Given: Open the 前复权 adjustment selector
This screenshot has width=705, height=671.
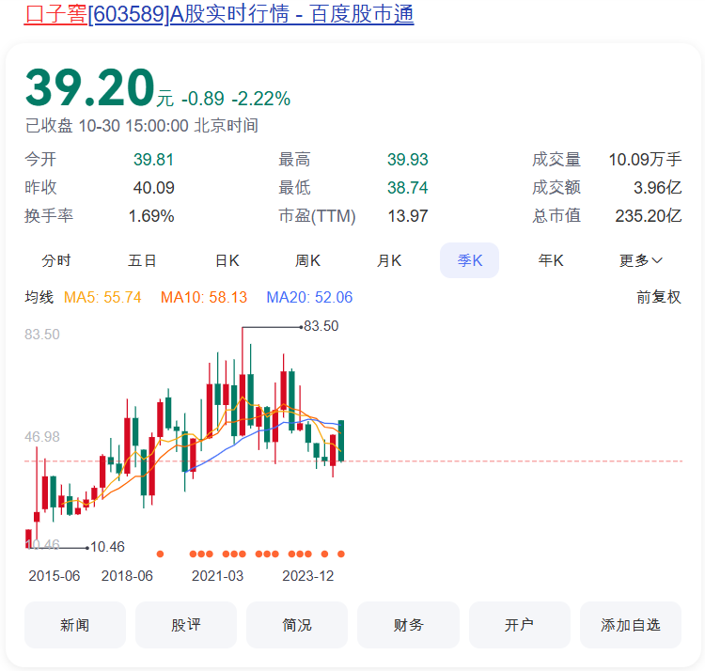Looking at the screenshot, I should [659, 297].
